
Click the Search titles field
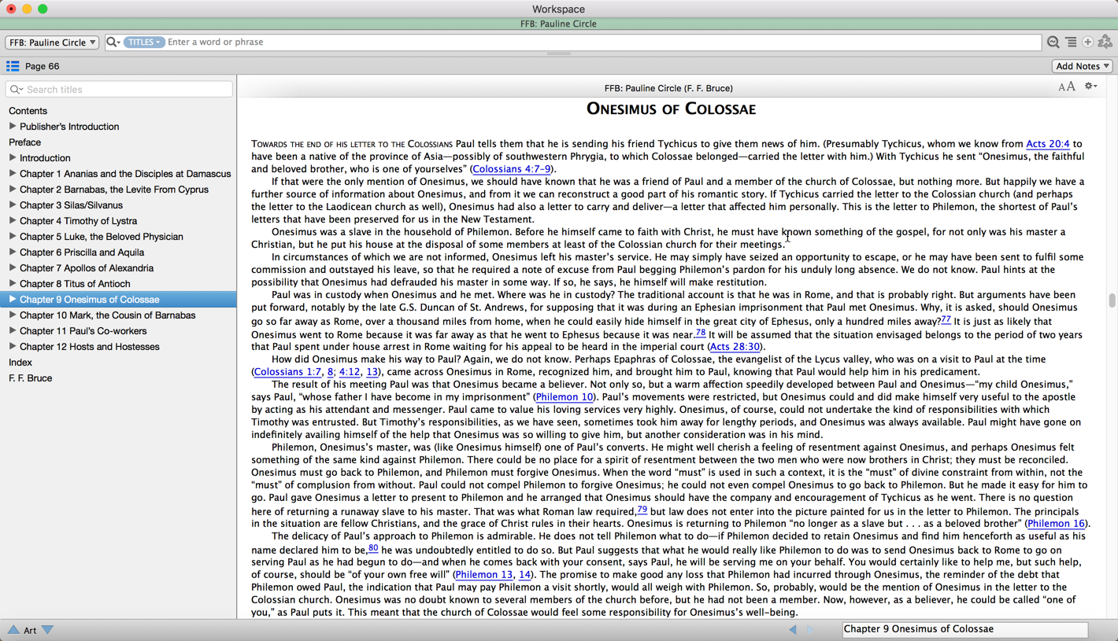[x=119, y=90]
